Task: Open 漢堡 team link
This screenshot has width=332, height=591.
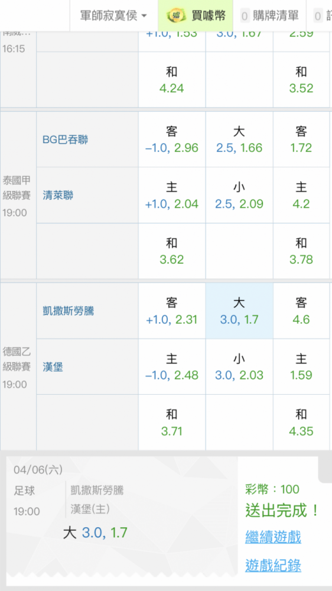Action: point(53,367)
